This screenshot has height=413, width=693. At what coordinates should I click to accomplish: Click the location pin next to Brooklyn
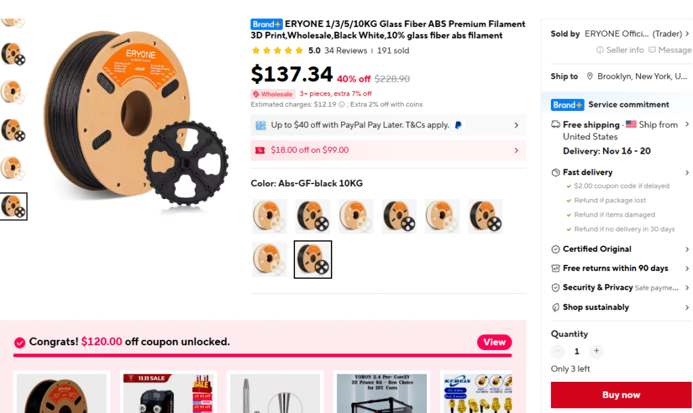[x=589, y=76]
